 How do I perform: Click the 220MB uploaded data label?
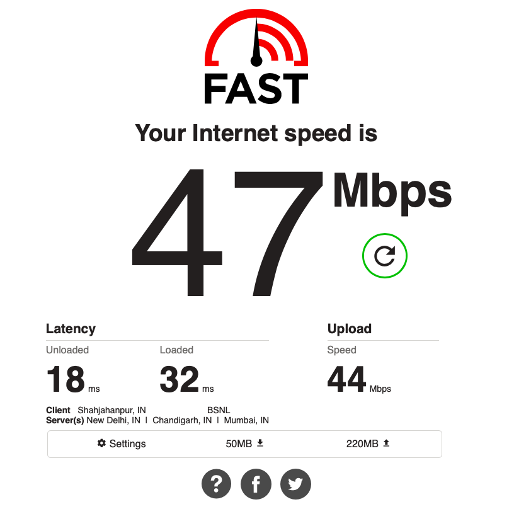(362, 443)
